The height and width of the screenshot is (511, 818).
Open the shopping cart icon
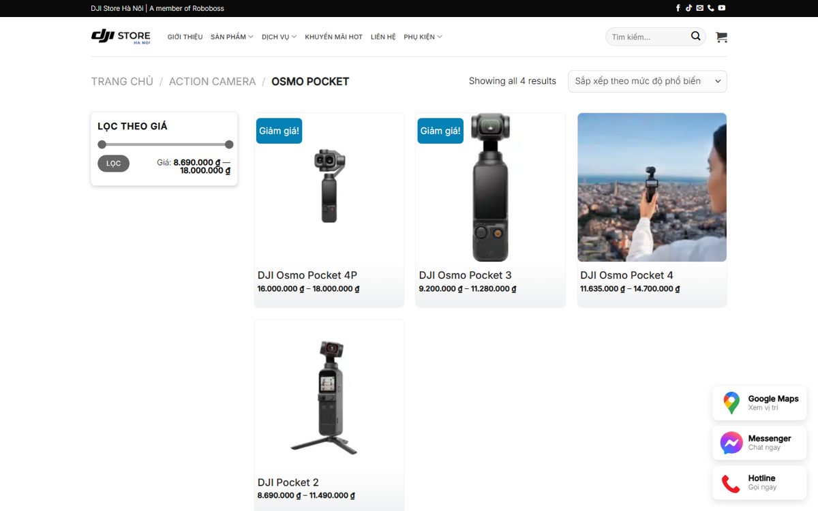tap(721, 37)
